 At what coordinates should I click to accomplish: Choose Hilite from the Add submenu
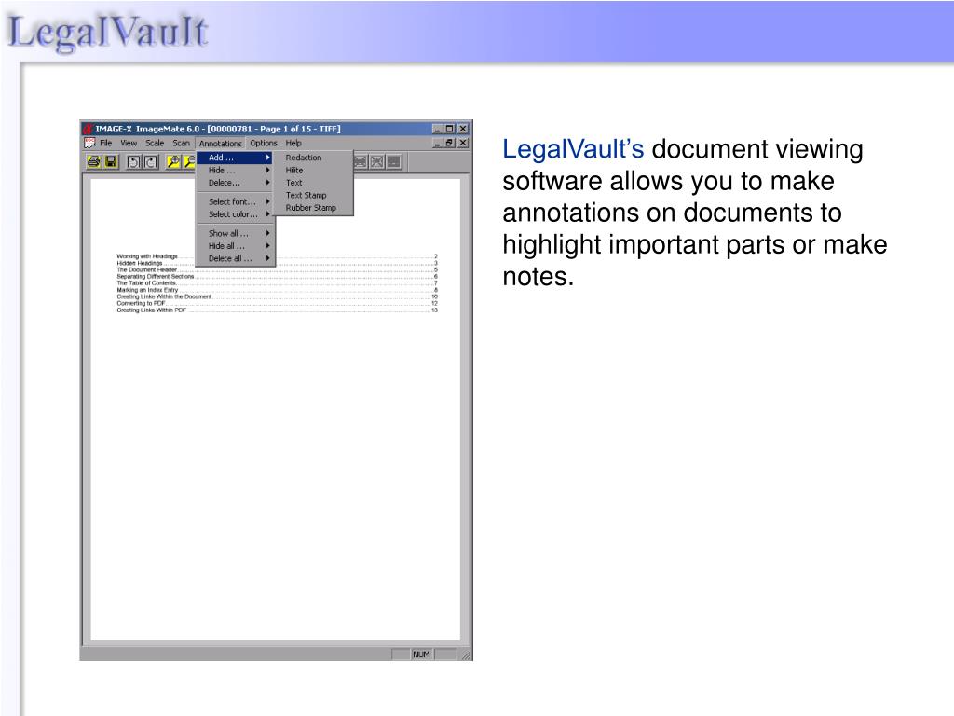click(x=314, y=171)
